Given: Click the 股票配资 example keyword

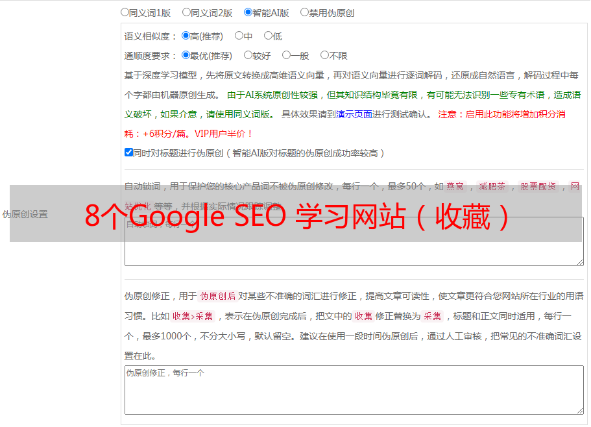Looking at the screenshot, I should (538, 186).
